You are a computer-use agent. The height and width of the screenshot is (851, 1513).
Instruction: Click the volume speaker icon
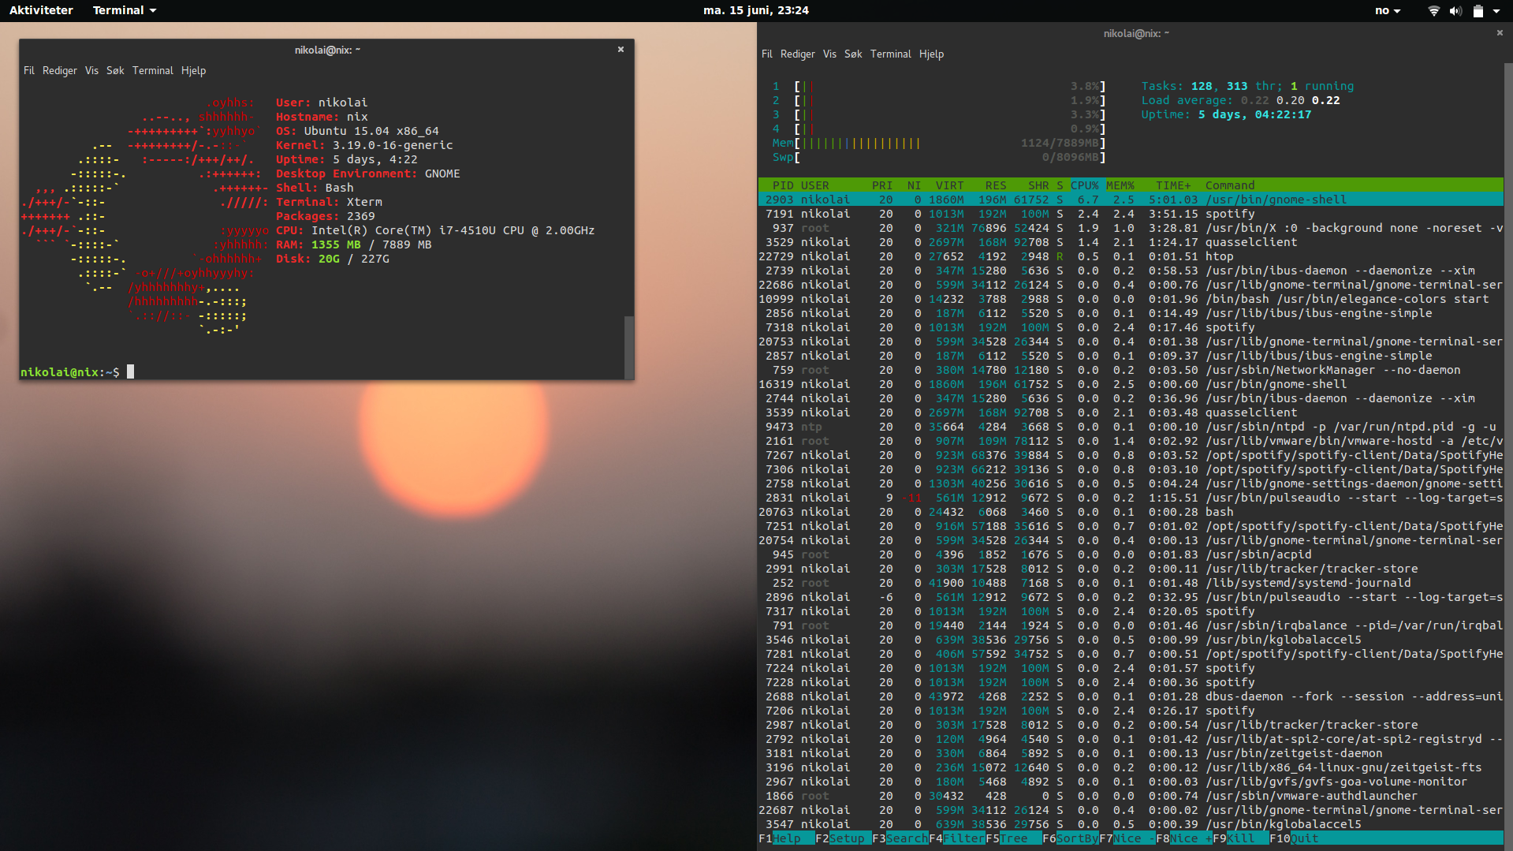click(1455, 10)
